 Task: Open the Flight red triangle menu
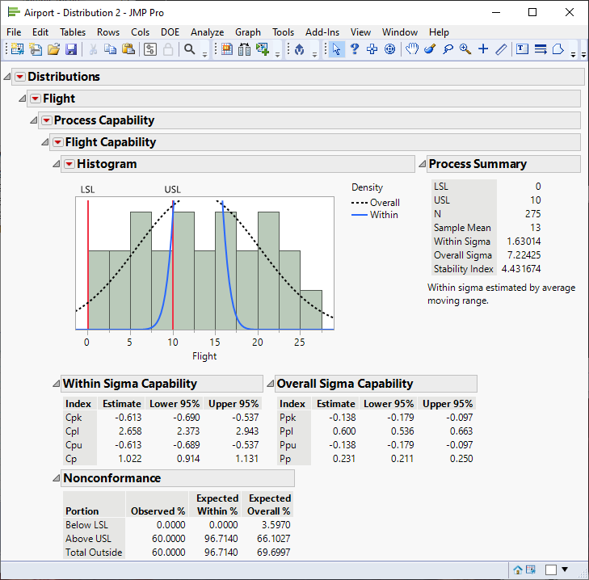click(36, 99)
